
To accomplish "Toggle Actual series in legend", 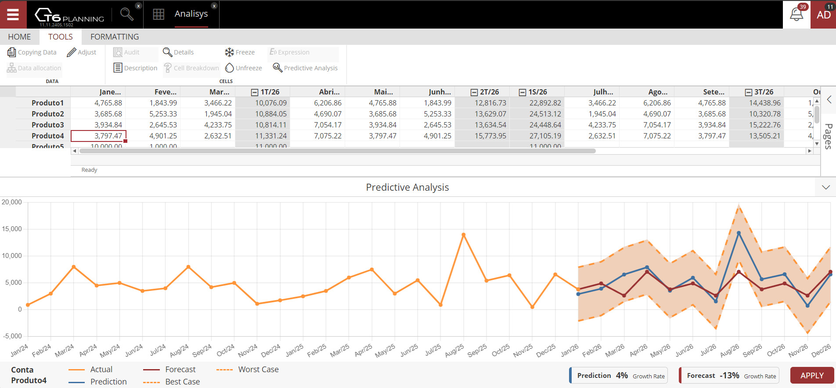I will tap(90, 370).
